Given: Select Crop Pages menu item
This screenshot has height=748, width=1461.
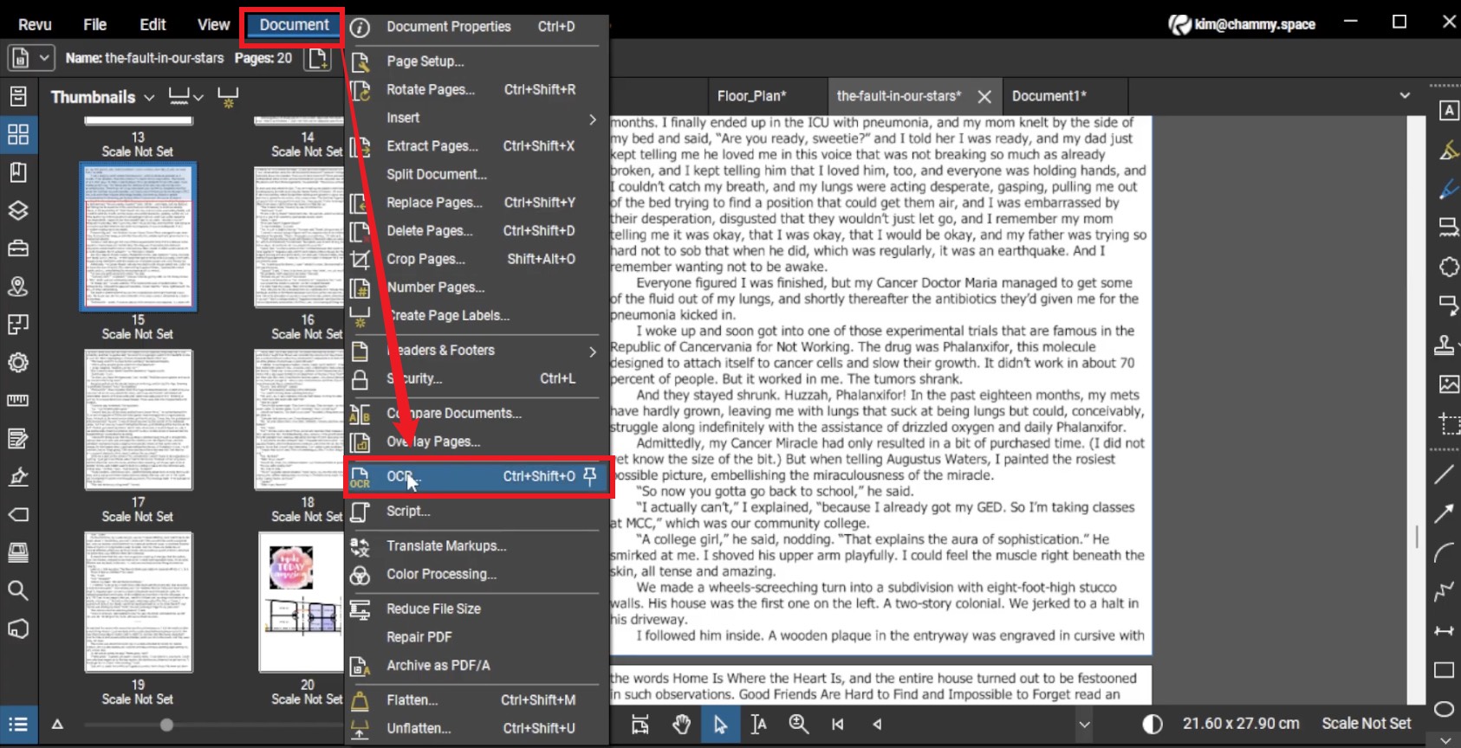Looking at the screenshot, I should click(x=476, y=259).
